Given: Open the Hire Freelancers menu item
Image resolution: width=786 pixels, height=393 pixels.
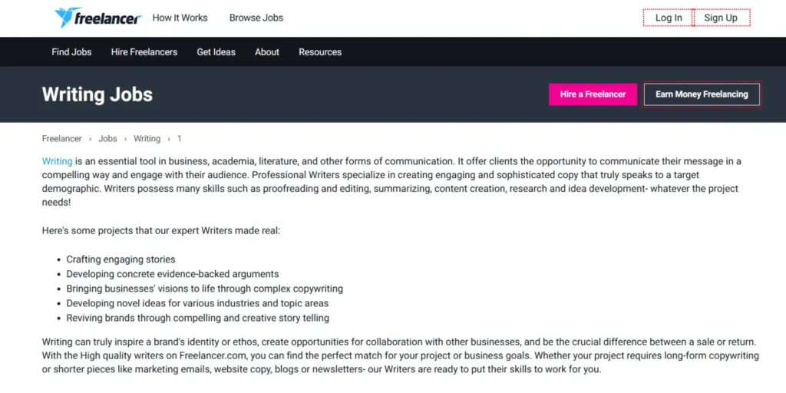Looking at the screenshot, I should (x=144, y=52).
